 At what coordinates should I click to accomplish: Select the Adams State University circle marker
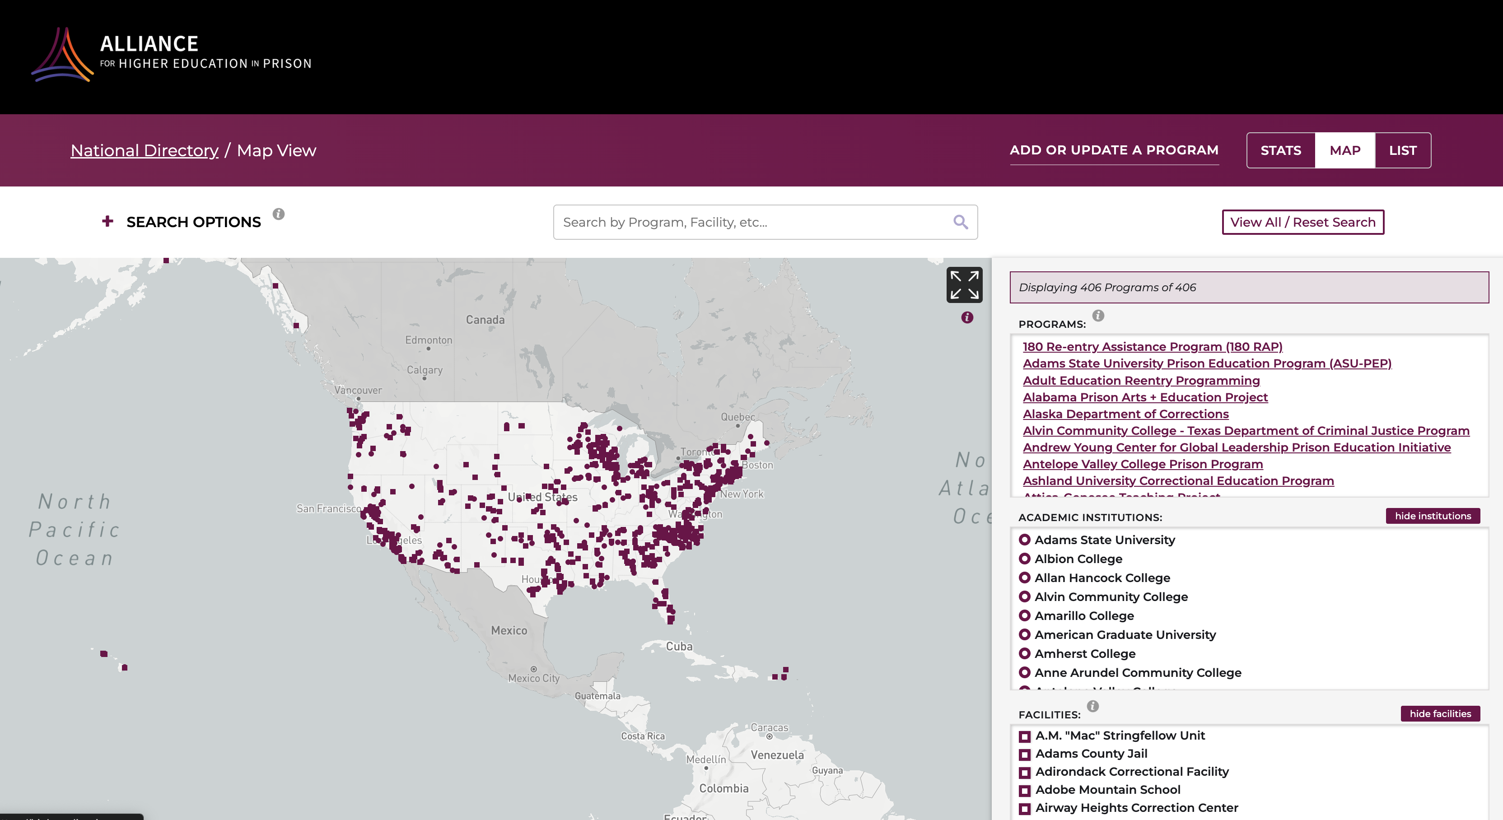pos(1024,540)
